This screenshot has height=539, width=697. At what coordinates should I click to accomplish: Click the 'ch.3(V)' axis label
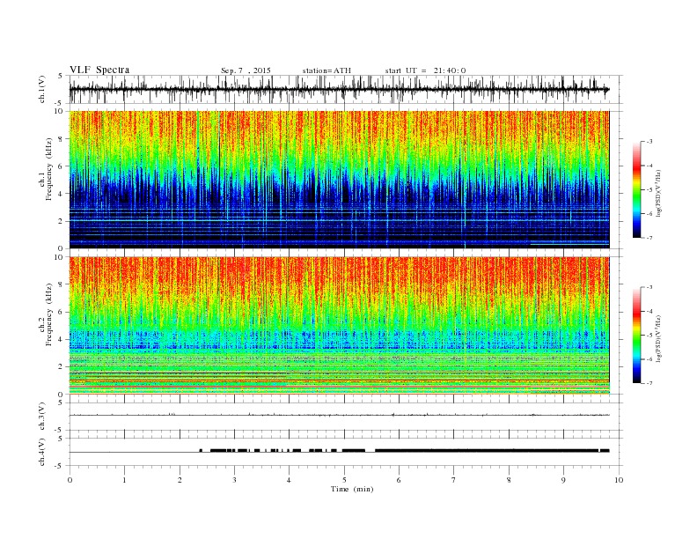[42, 417]
